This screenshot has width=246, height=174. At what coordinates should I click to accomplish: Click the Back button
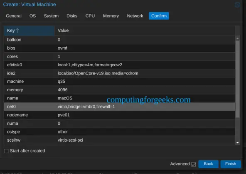208,164
